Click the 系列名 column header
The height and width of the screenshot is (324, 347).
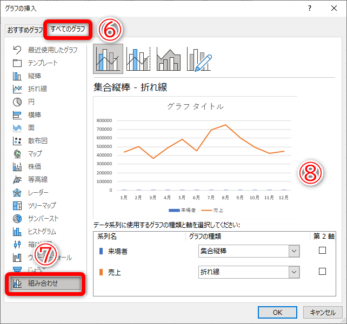107,237
